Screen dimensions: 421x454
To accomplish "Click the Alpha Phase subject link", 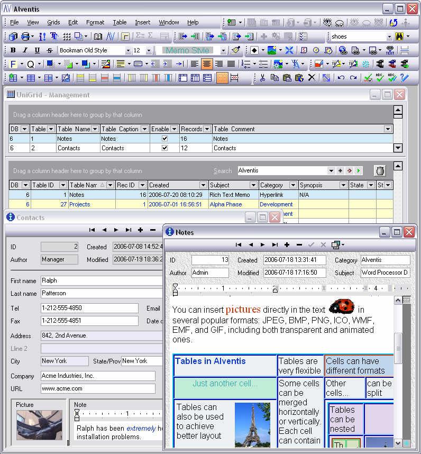I will 226,204.
